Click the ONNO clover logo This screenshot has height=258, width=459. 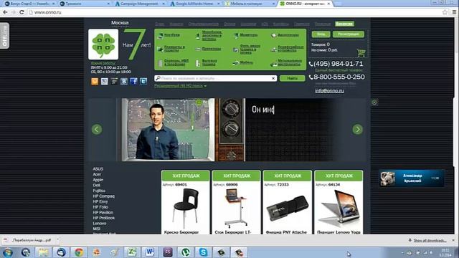[x=103, y=44]
